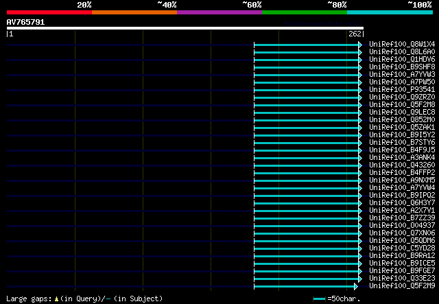This screenshot has width=439, height=304.
Task: Select the UniRef100_B9IPQ2 label
Action: tap(402, 196)
